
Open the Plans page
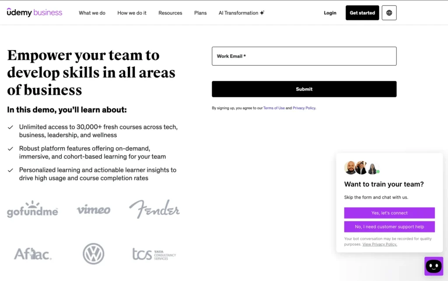200,13
